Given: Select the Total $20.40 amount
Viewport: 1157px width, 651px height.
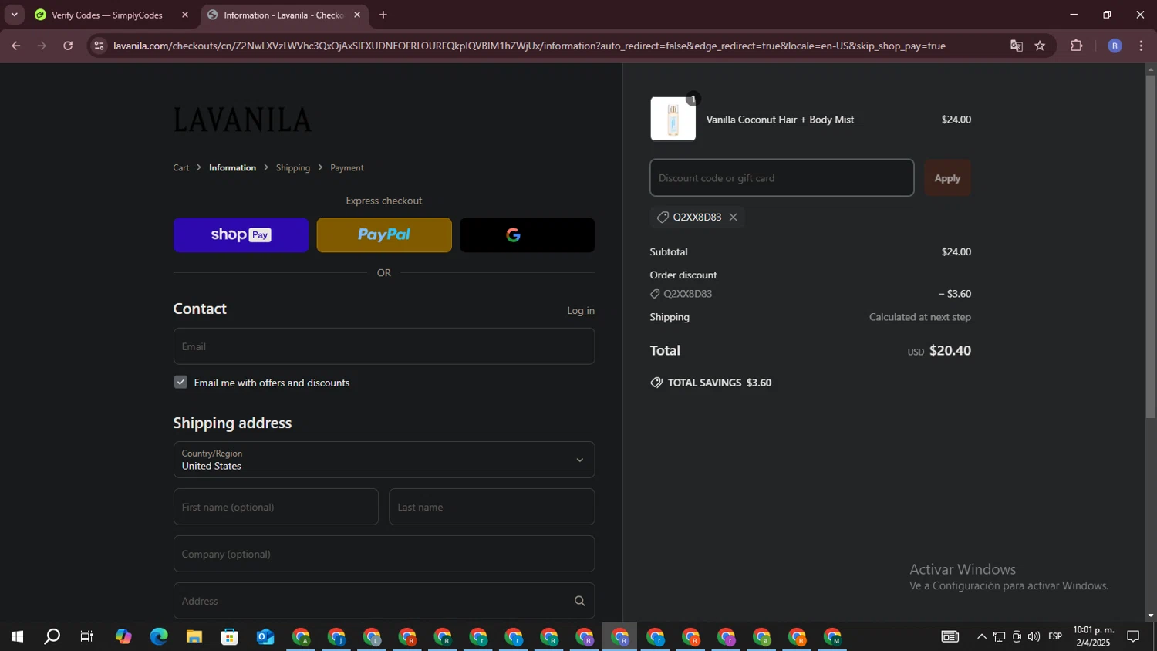Looking at the screenshot, I should [x=950, y=350].
